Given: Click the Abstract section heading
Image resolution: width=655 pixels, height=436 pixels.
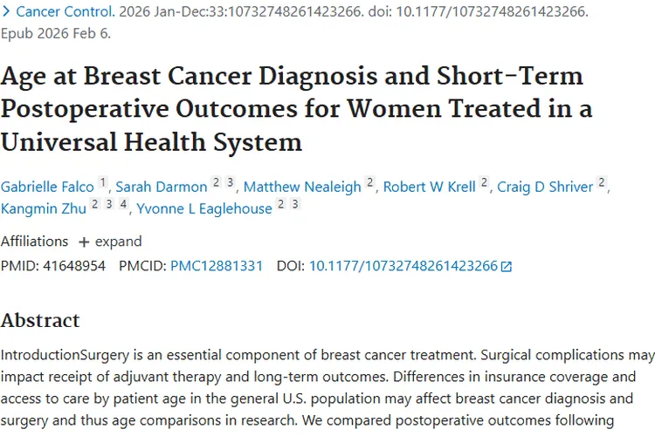Looking at the screenshot, I should click(x=40, y=320).
